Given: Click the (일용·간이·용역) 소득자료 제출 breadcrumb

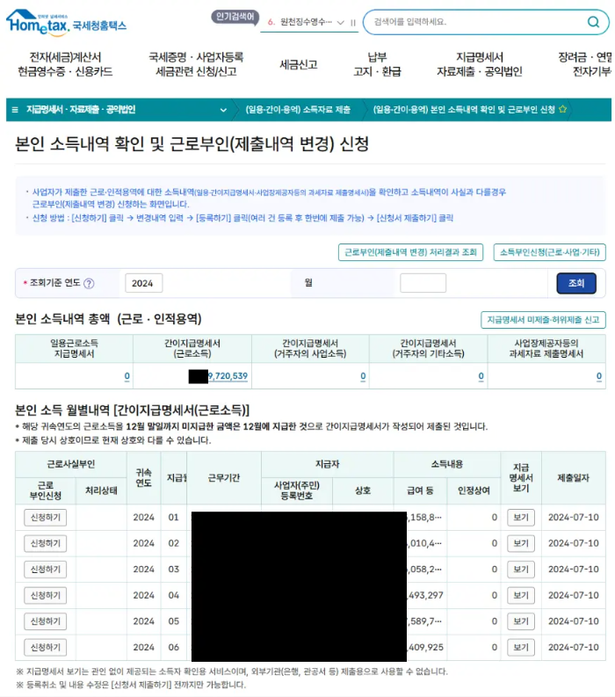Looking at the screenshot, I should point(298,110).
